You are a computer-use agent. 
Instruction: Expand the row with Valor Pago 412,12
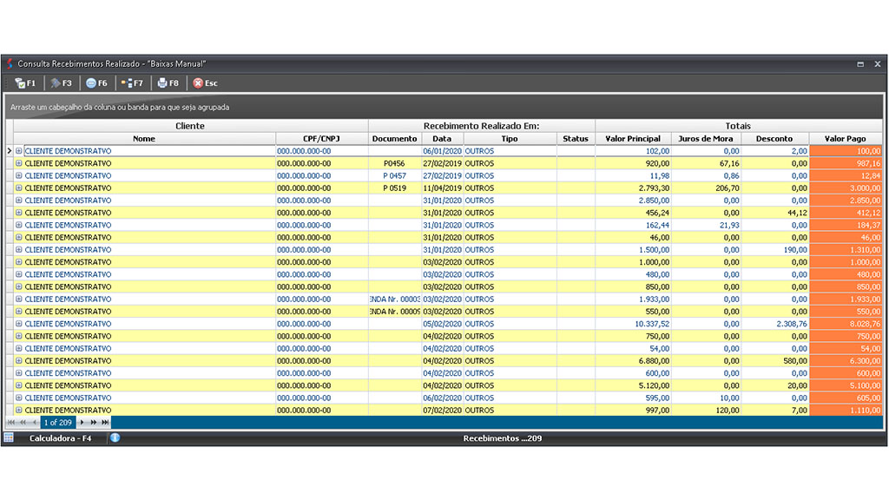19,213
